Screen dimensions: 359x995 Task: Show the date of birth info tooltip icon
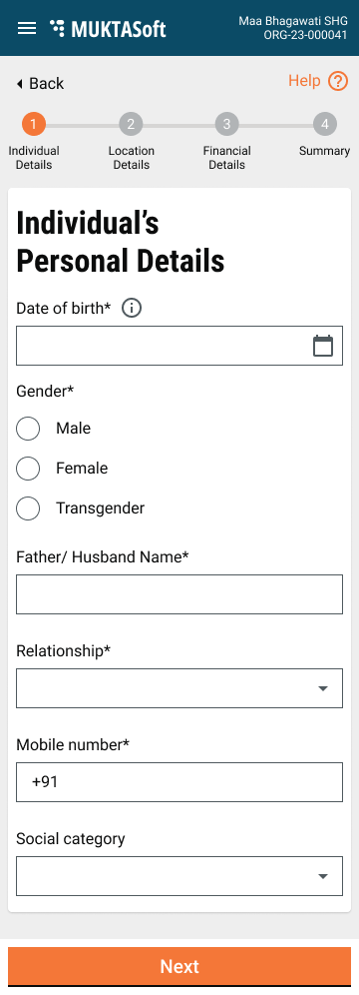[131, 309]
